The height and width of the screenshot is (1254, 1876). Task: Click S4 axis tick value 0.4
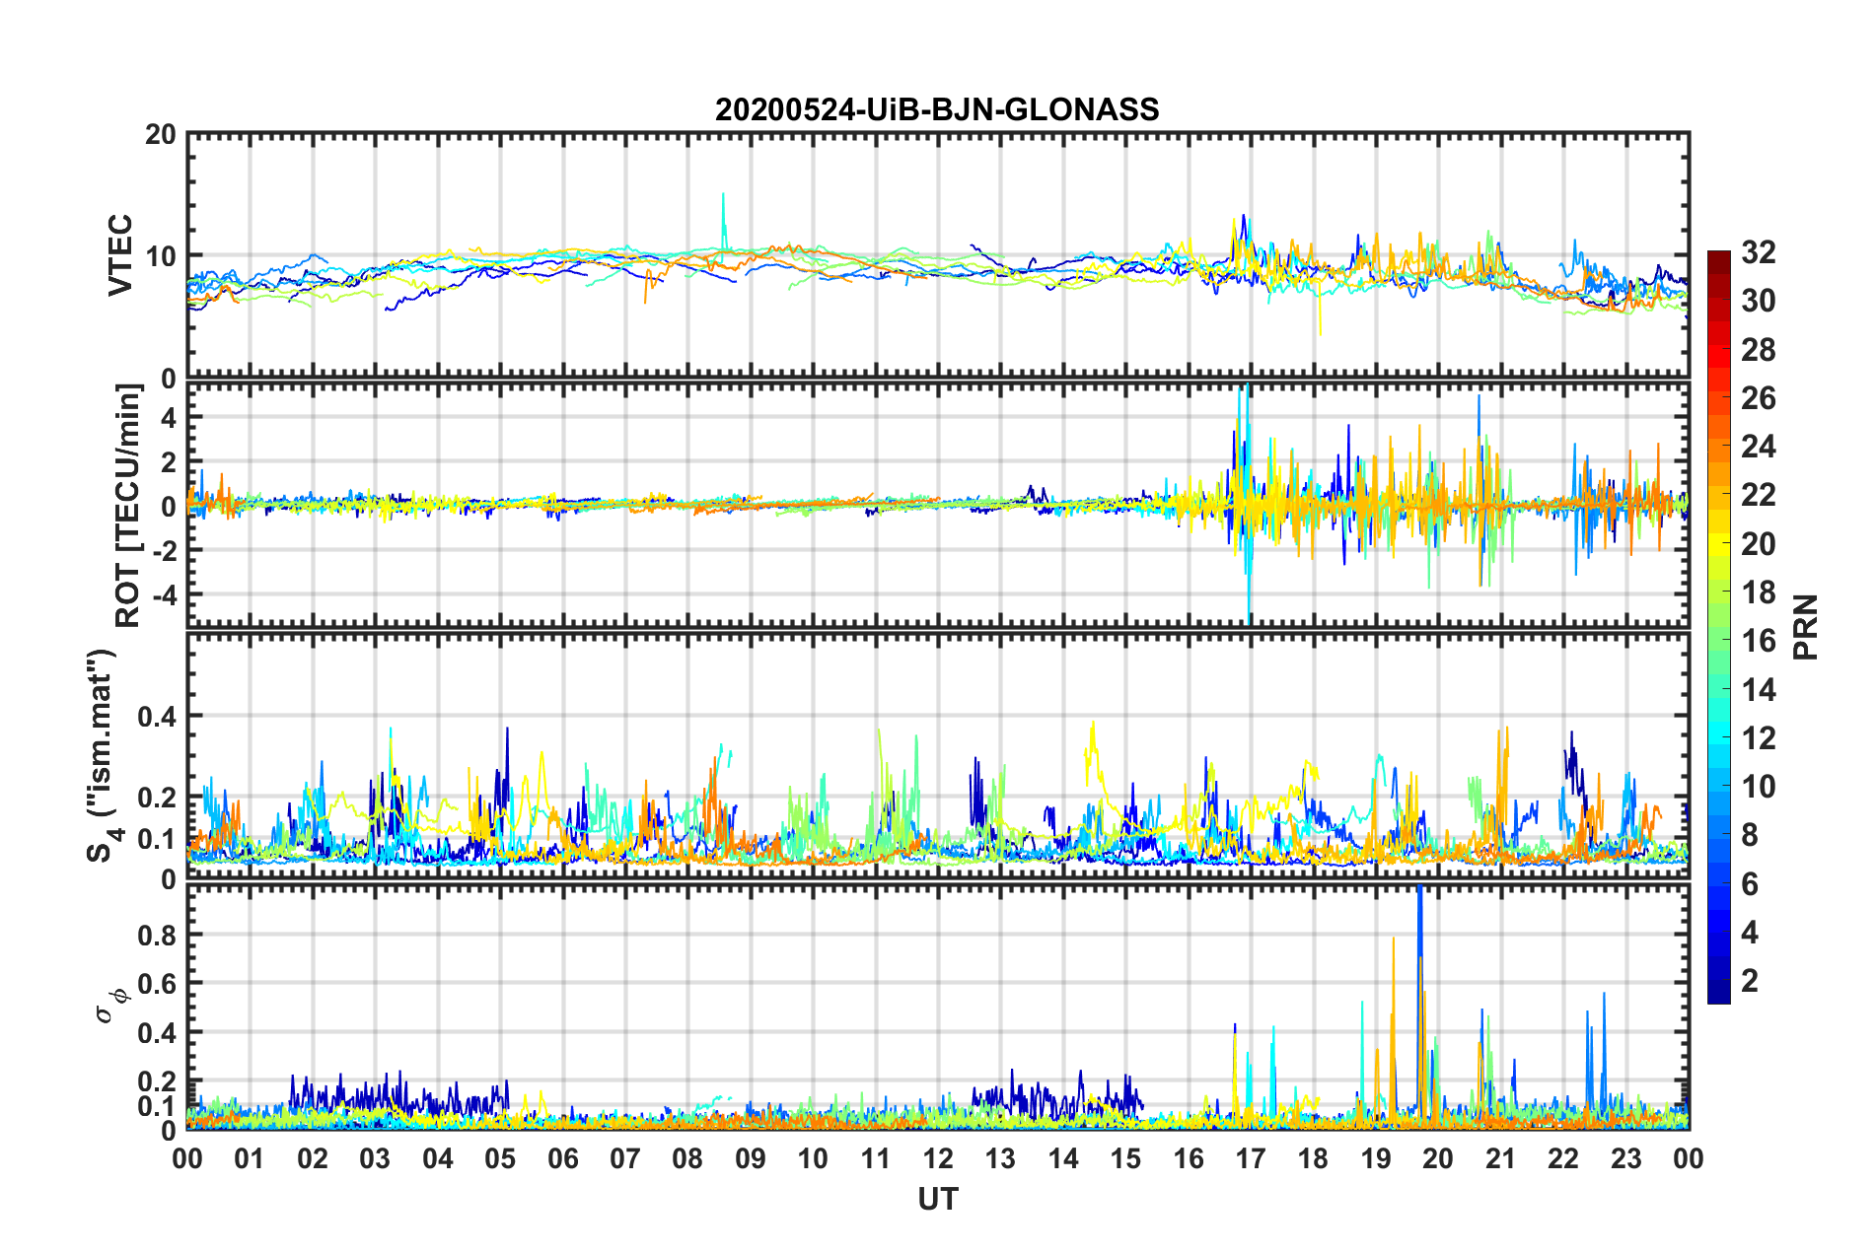(x=158, y=717)
